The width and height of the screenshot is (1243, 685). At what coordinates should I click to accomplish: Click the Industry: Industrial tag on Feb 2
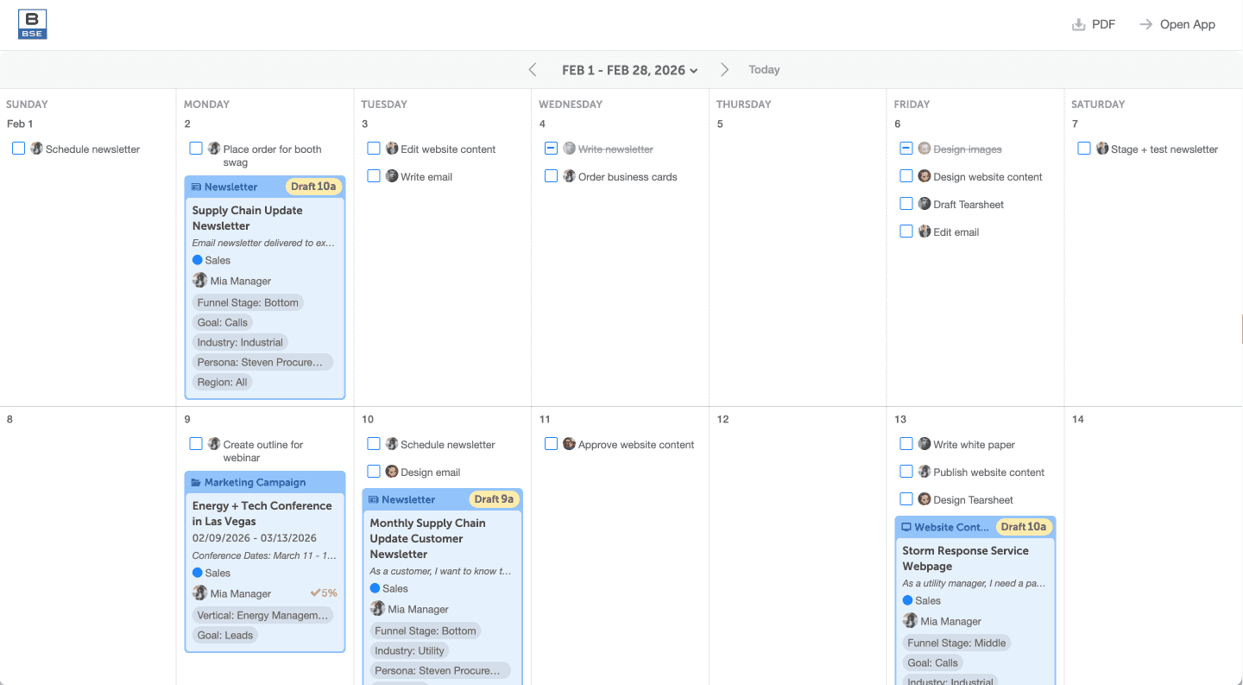(240, 342)
